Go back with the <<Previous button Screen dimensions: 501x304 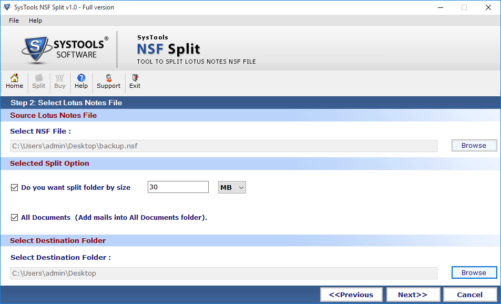coord(351,295)
